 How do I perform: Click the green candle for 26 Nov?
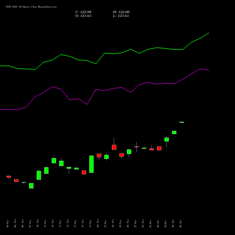tap(129, 152)
